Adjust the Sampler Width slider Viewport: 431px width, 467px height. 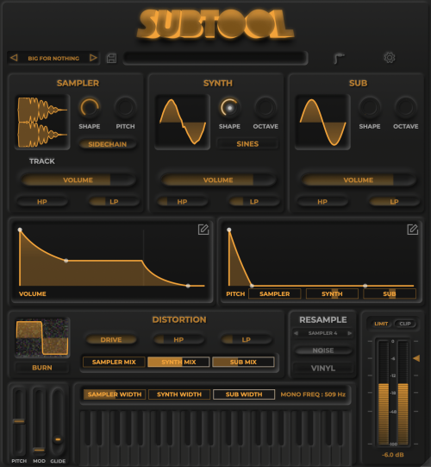115,394
